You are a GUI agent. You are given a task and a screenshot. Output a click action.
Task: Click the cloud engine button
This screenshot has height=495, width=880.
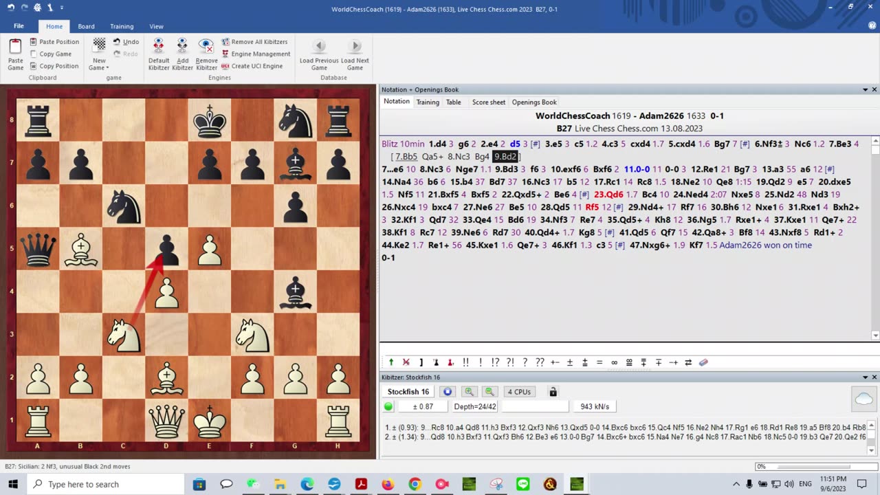864,399
